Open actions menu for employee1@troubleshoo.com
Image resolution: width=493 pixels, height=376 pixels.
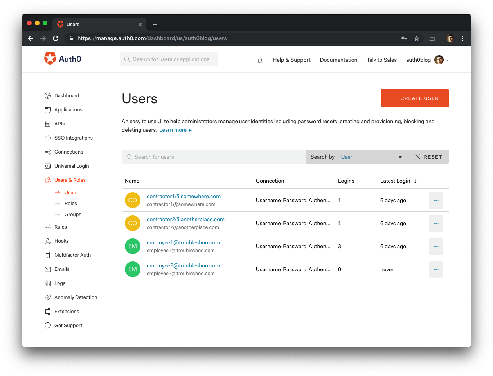point(436,247)
